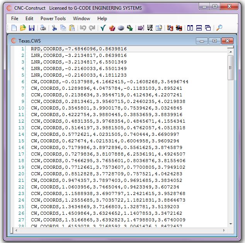Save the file with the floppy disk icon
This screenshot has height=243, width=245.
(32, 28)
